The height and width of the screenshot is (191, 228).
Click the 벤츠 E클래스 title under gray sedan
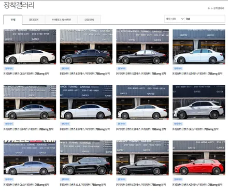(28, 129)
